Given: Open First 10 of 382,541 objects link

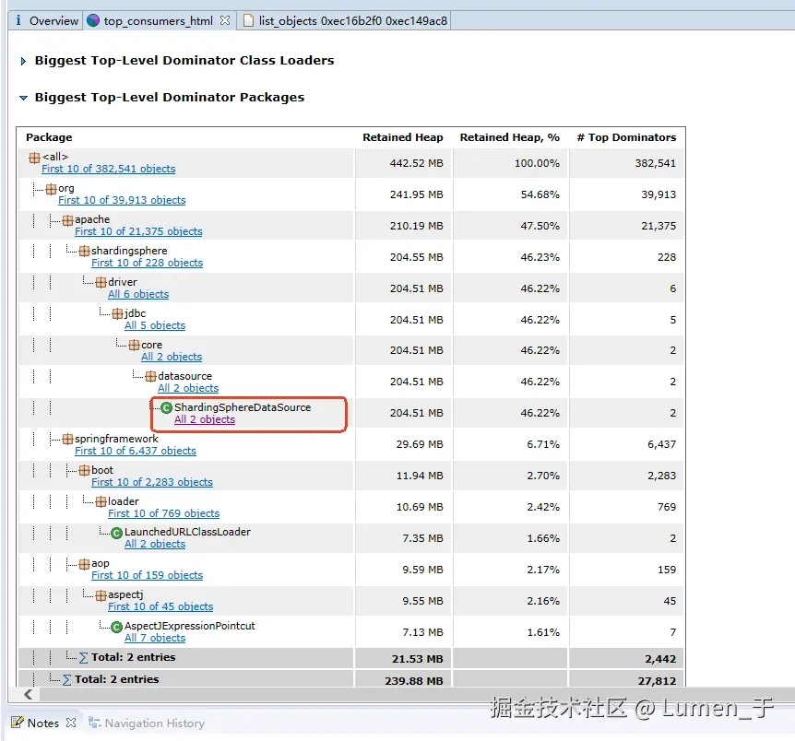Looking at the screenshot, I should pos(108,170).
